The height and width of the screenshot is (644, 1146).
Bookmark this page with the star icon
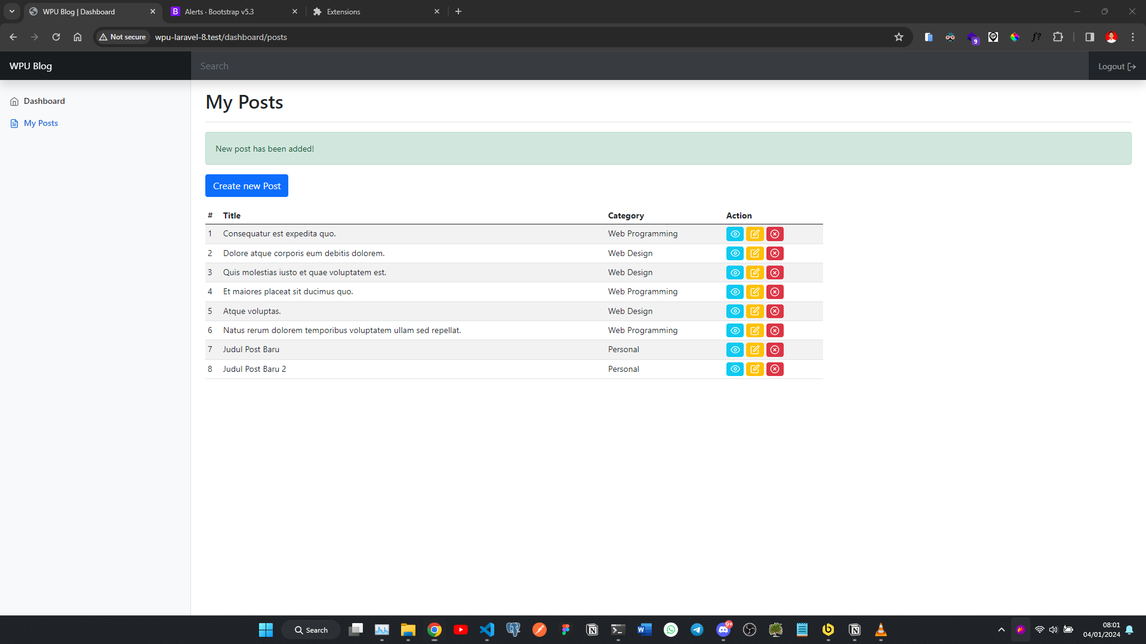pos(898,37)
